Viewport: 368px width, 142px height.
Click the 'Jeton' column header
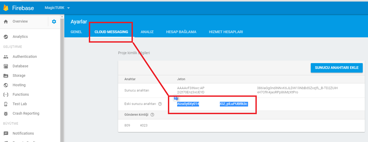[181, 79]
